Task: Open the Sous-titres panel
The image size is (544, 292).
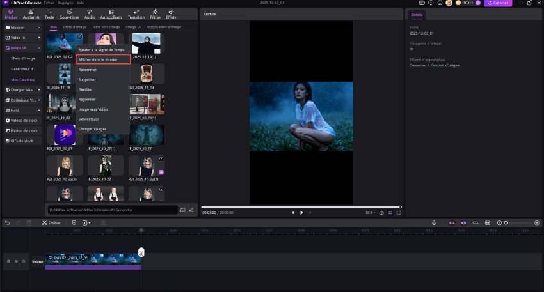Action: pos(68,14)
